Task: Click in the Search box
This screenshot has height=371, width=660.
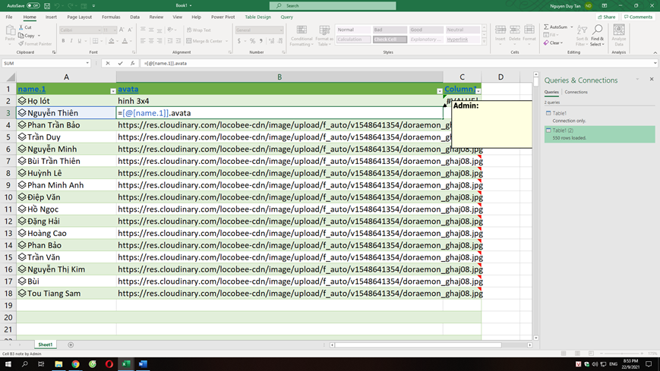Action: tap(333, 6)
